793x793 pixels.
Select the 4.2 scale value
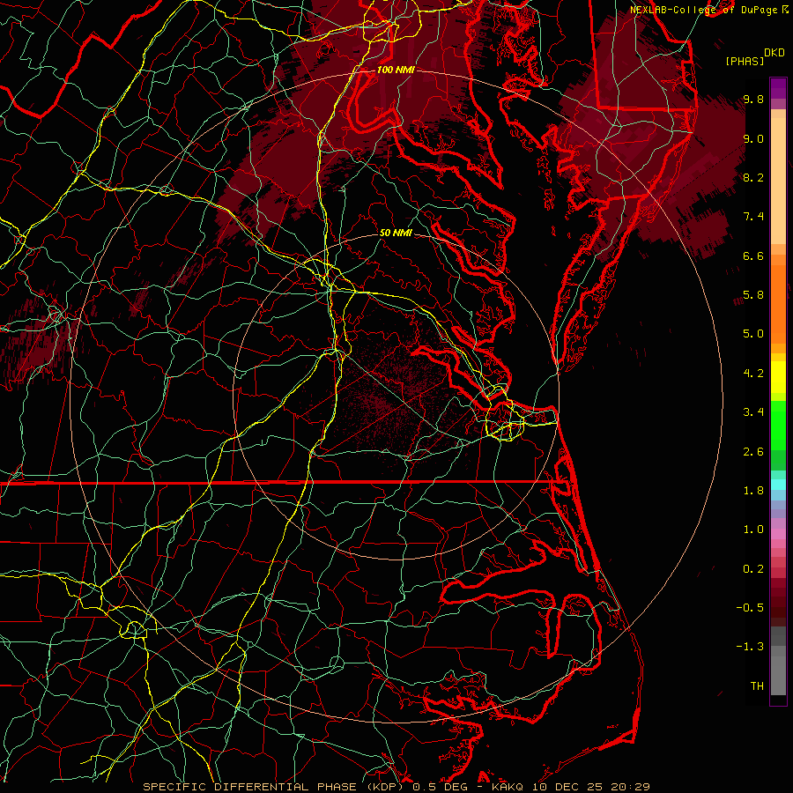point(753,374)
